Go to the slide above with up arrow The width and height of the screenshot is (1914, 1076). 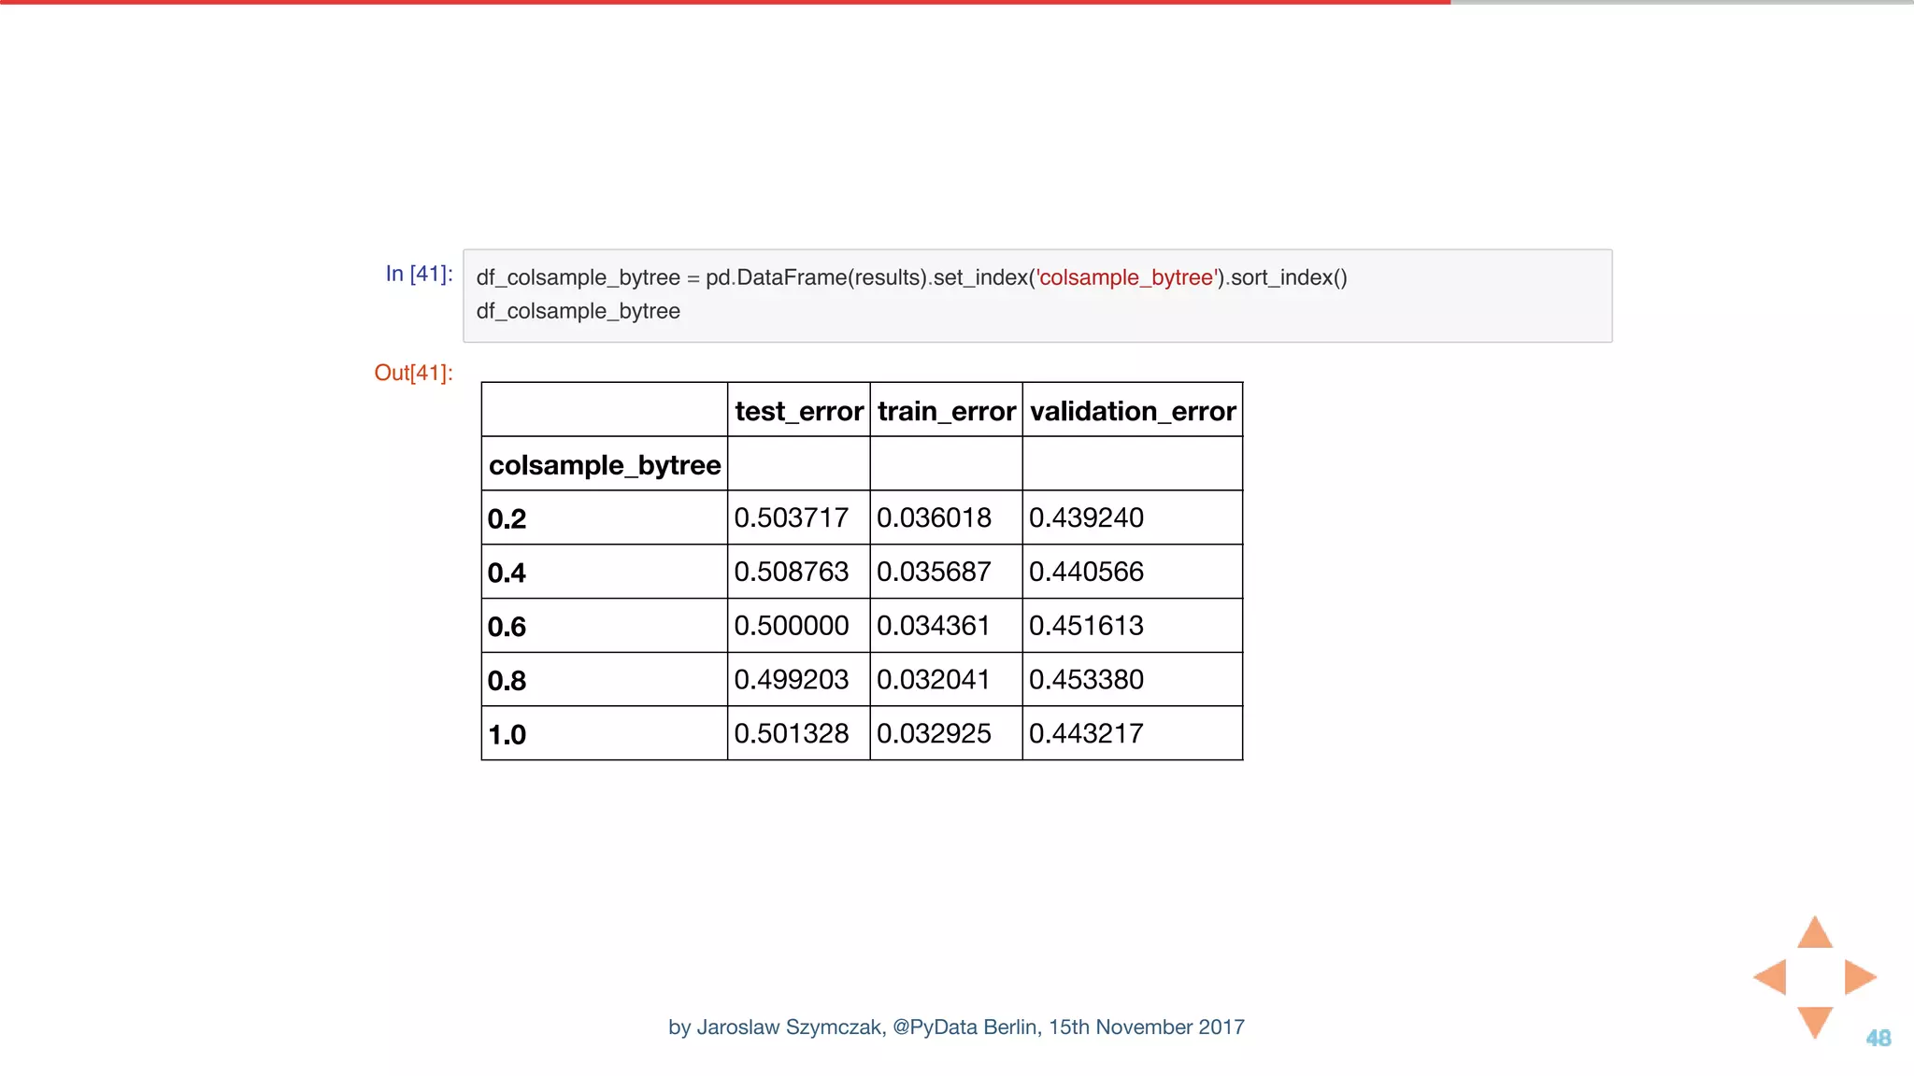coord(1815,933)
